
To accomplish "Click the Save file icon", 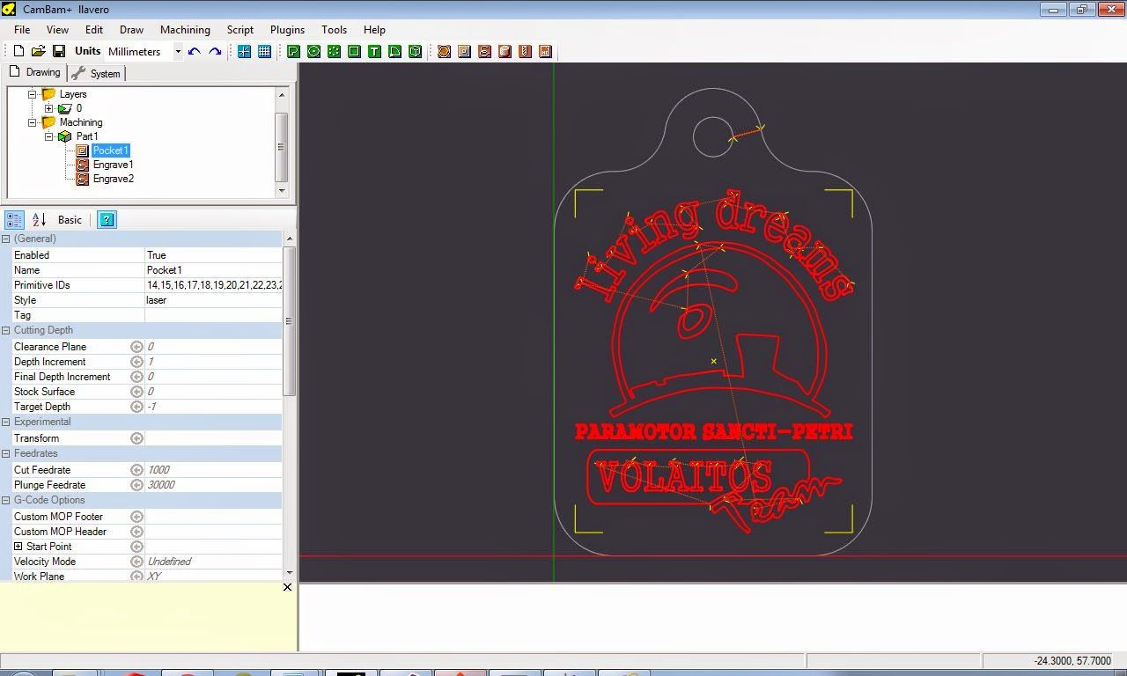I will click(x=58, y=51).
